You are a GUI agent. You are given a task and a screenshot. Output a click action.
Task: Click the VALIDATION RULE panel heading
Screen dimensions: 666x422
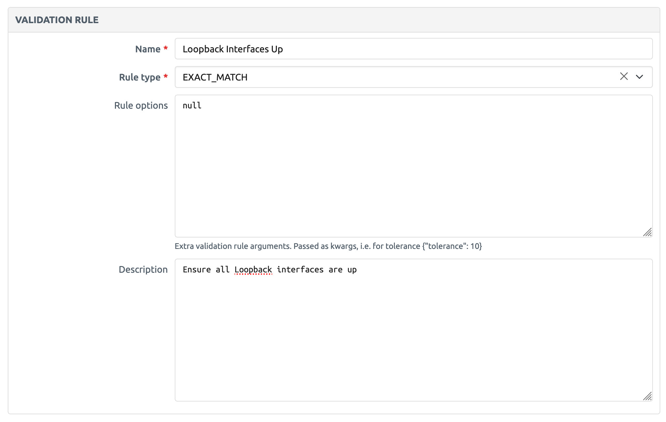click(x=57, y=20)
